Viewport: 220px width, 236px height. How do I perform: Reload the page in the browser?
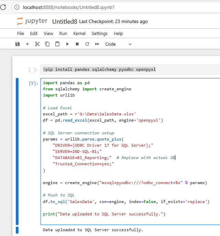3,7
